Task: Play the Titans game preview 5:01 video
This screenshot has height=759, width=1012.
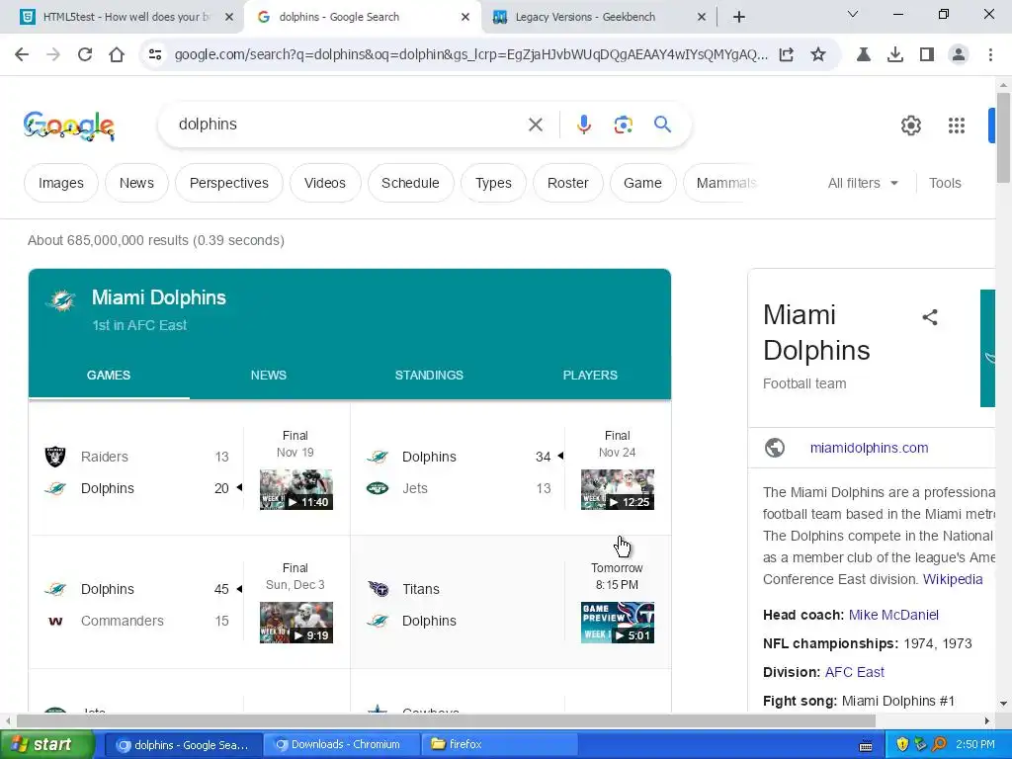Action: tap(618, 623)
